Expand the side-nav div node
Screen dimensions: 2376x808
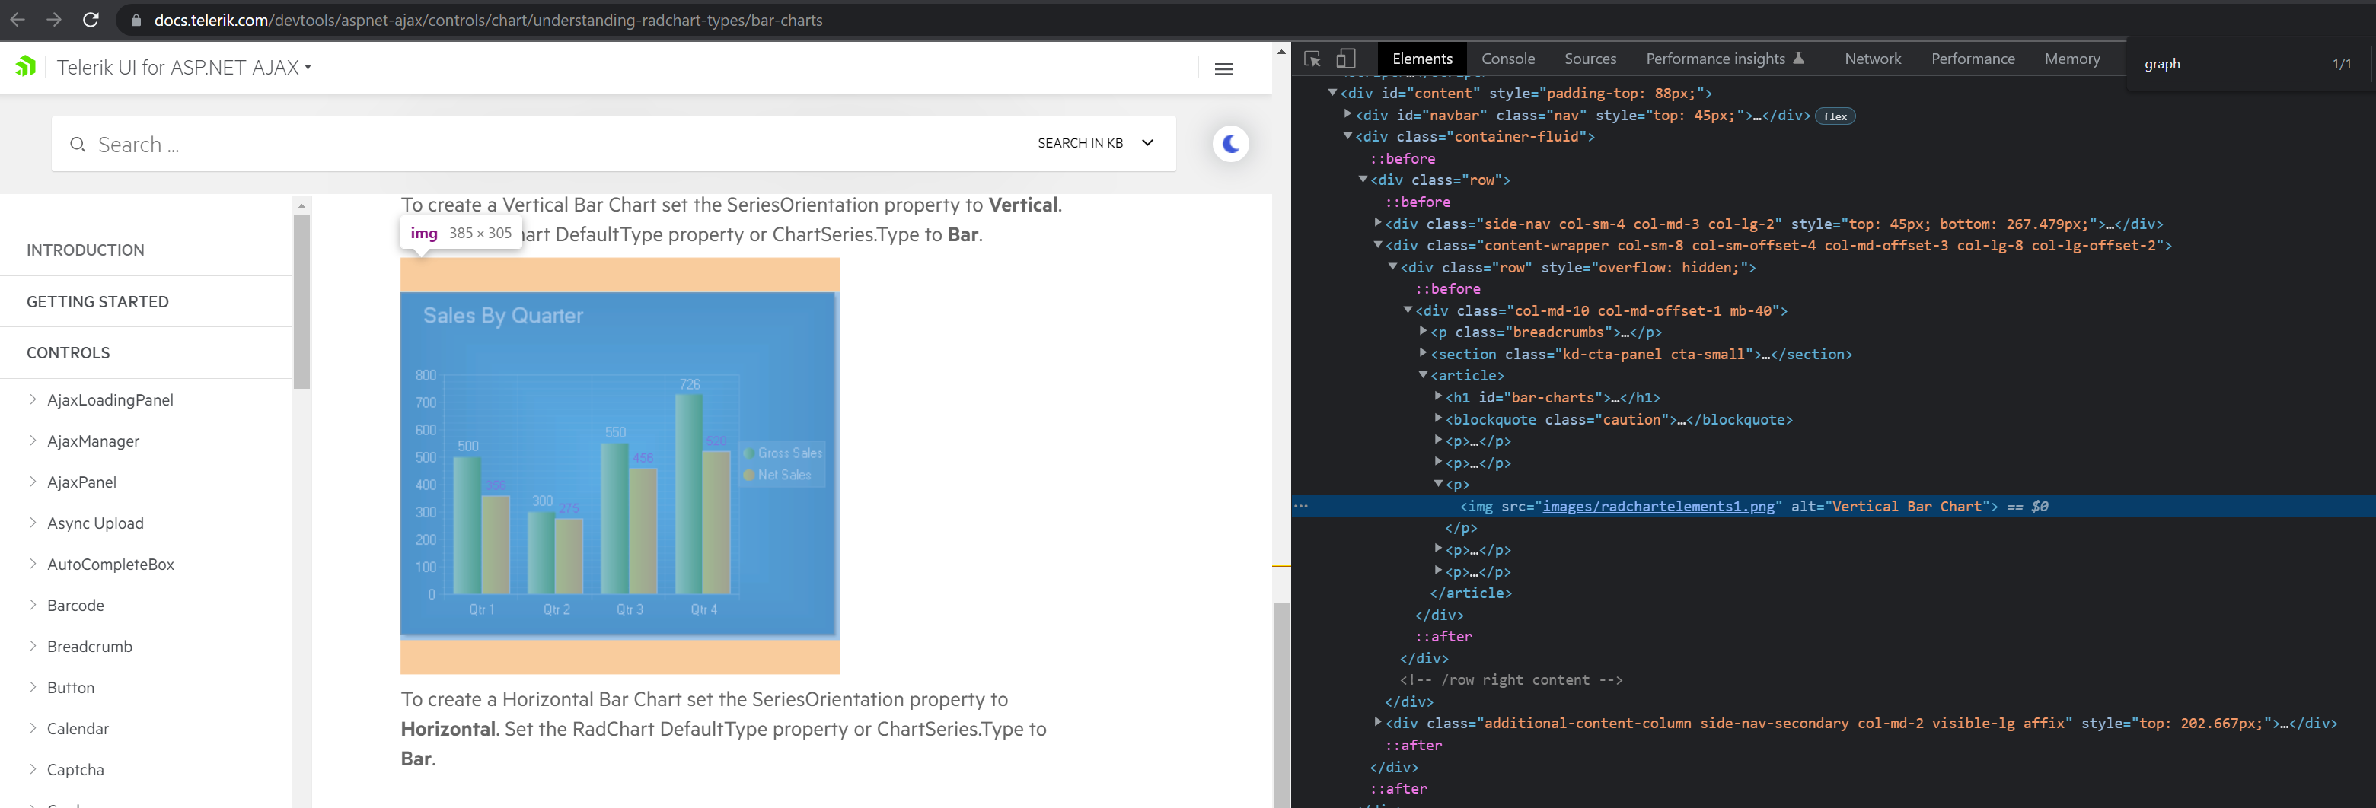1378,223
